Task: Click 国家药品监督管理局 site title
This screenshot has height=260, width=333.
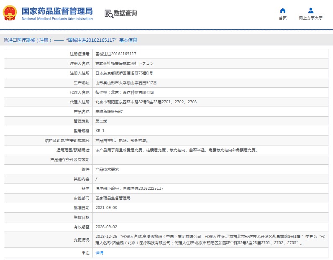Action: point(57,11)
